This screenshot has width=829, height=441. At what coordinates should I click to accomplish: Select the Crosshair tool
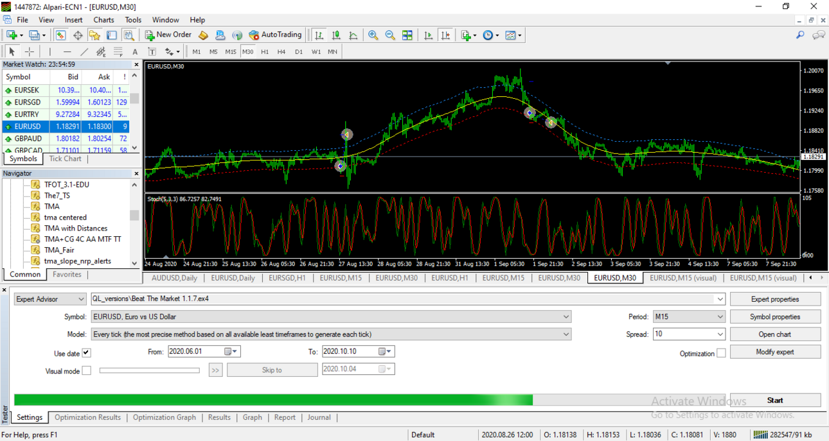(29, 51)
